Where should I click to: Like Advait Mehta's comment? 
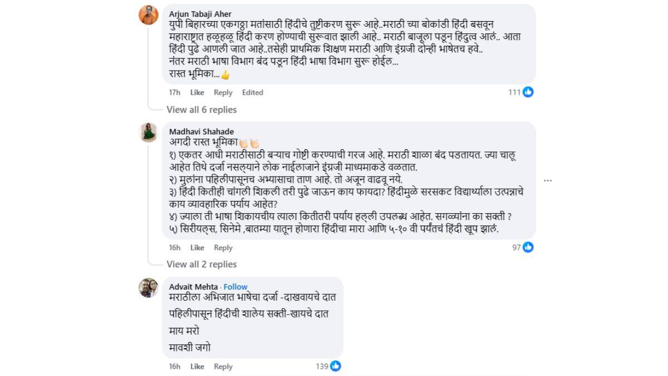coord(197,367)
